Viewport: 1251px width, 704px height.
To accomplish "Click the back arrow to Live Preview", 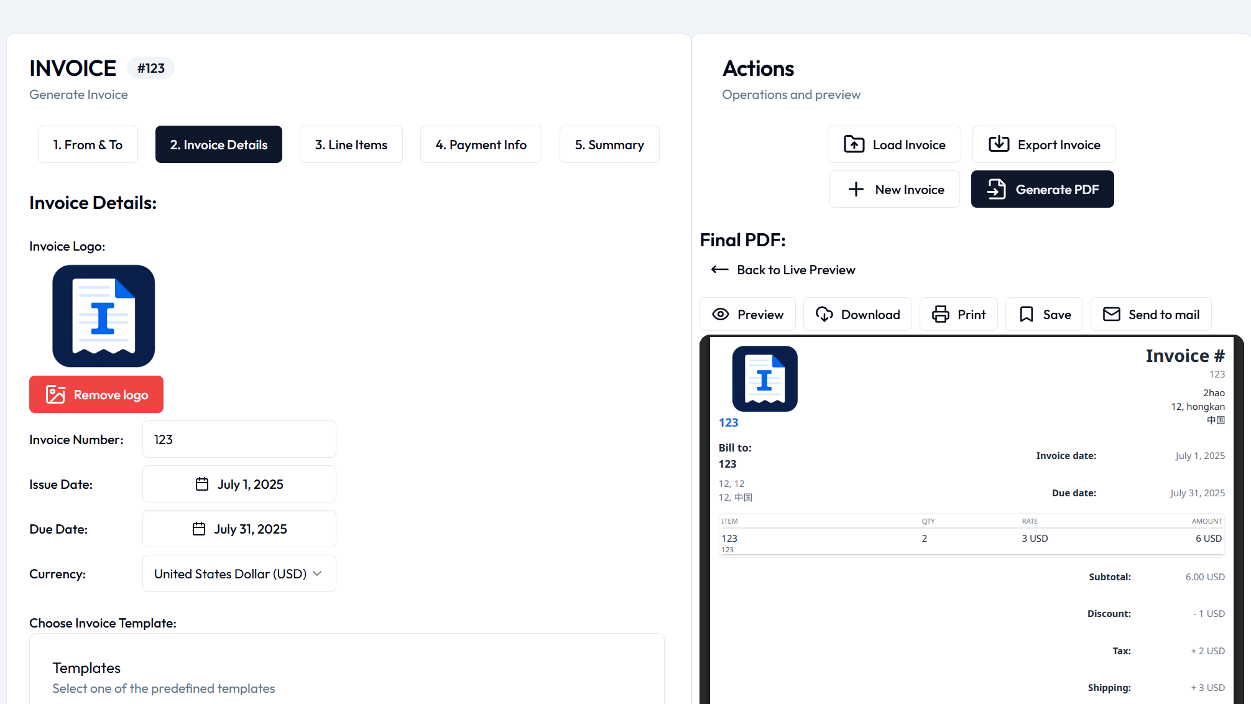I will pos(719,269).
